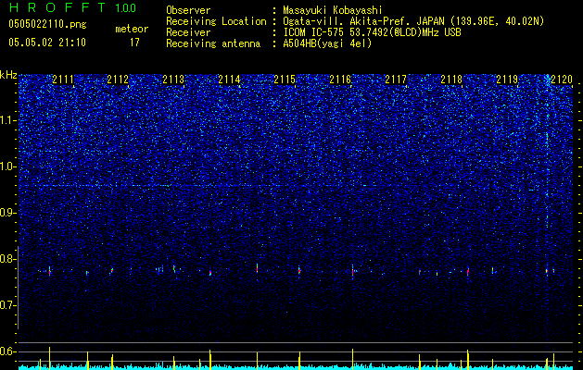Click the Receiving Location label
This screenshot has width=583, height=370.
pyautogui.click(x=216, y=21)
